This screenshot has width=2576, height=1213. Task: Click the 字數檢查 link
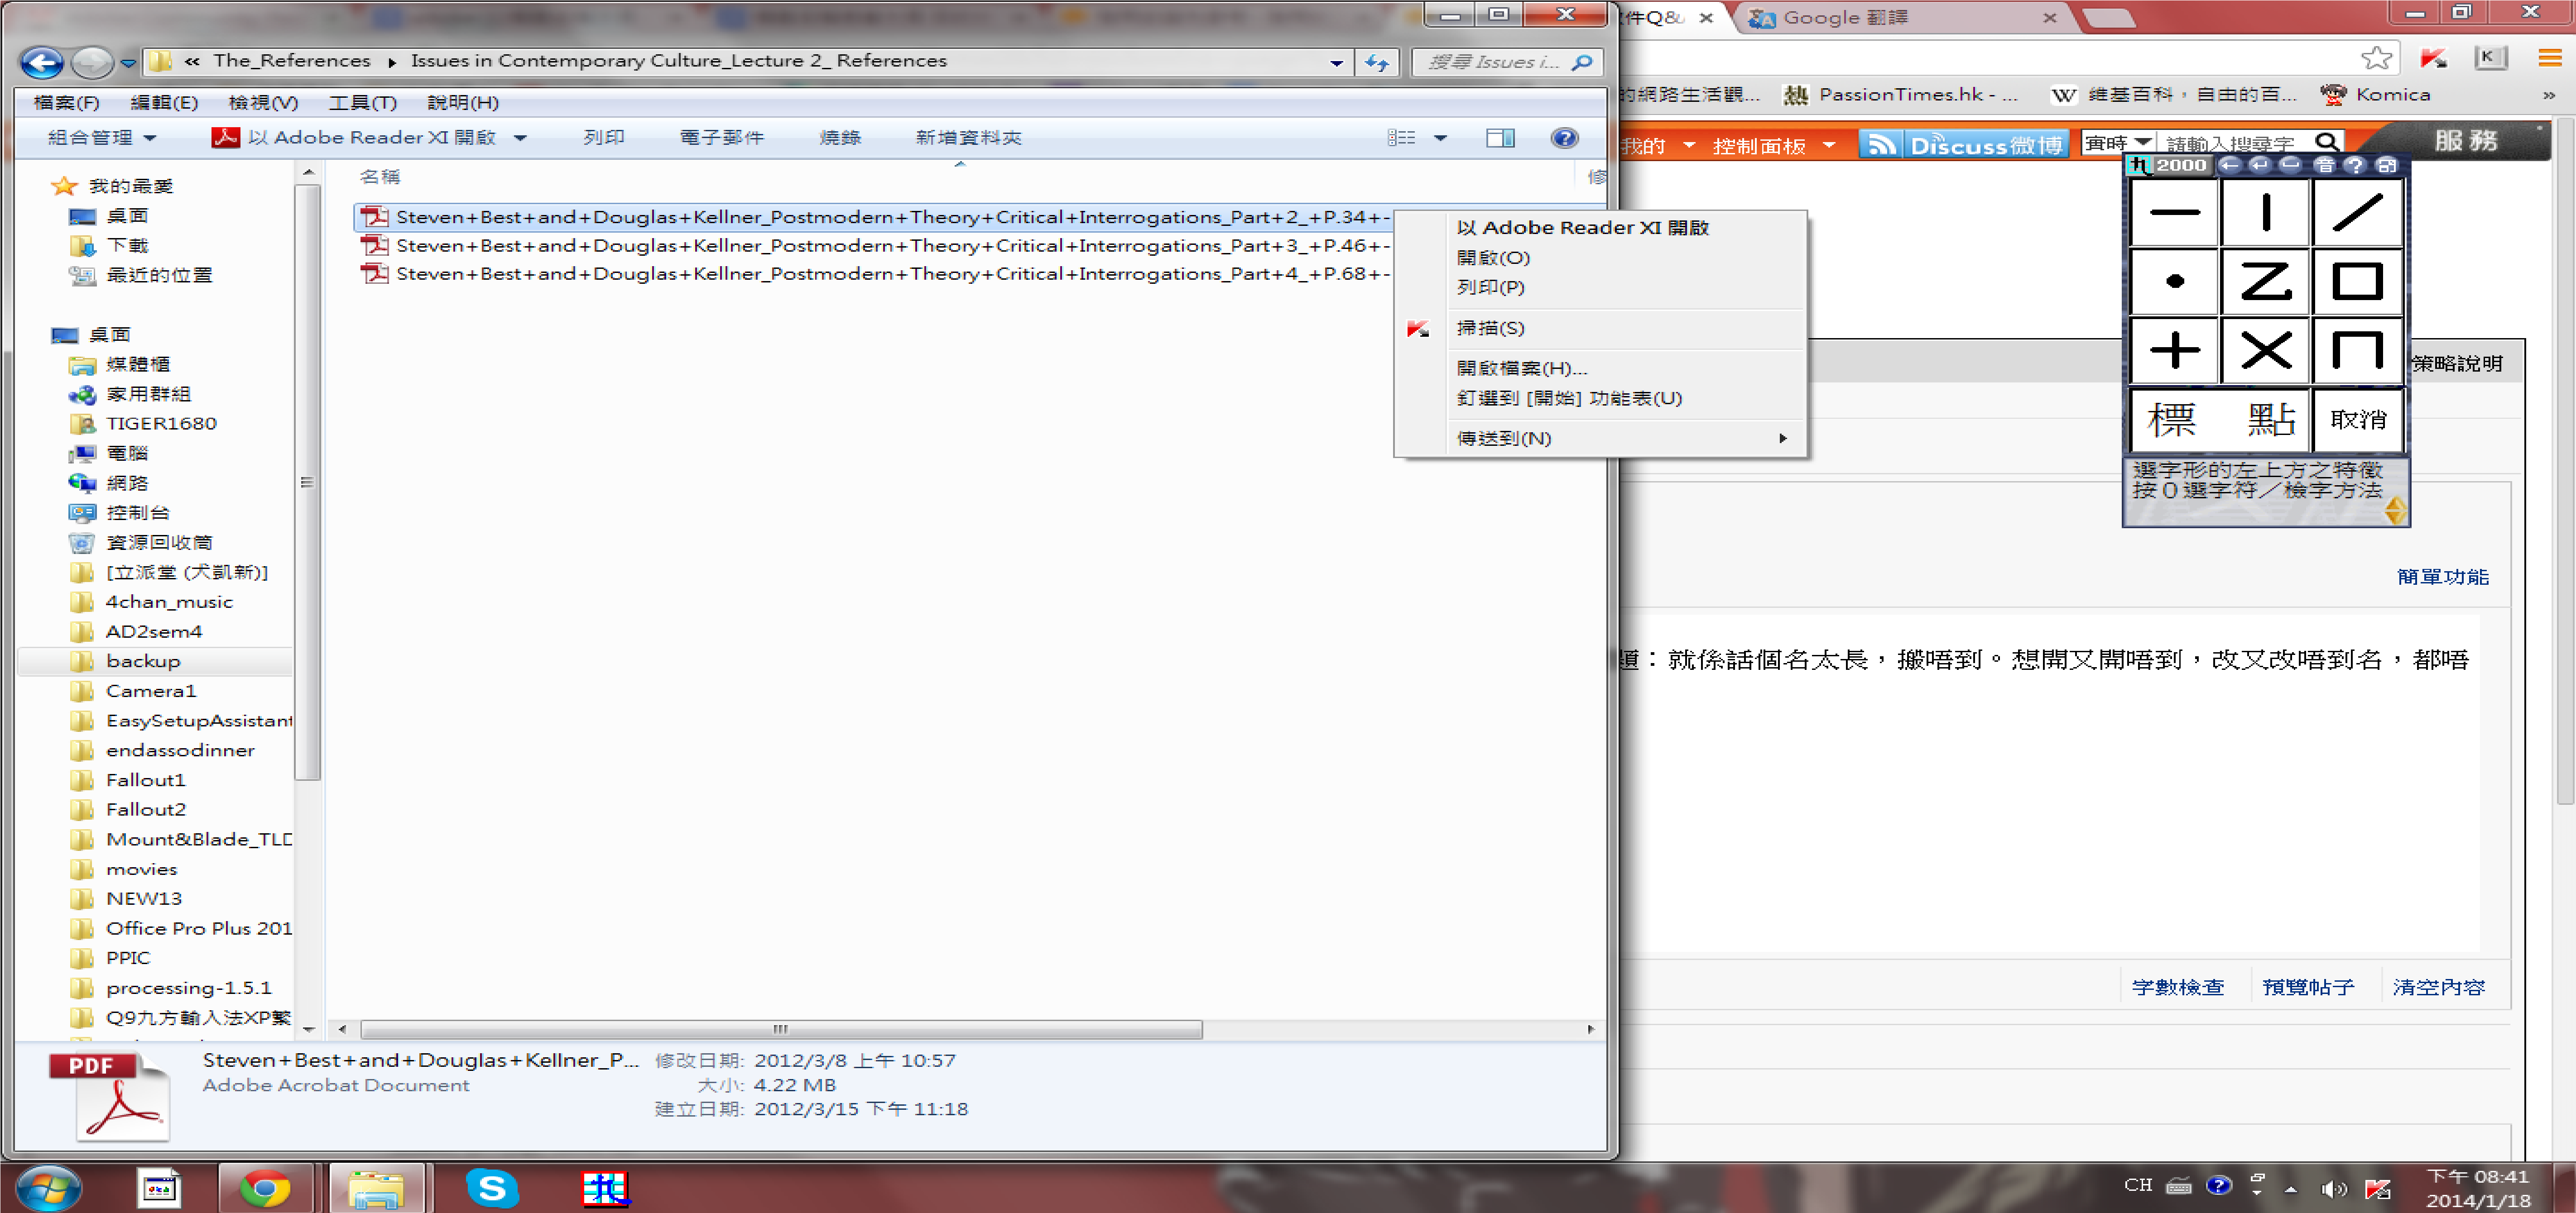pyautogui.click(x=2177, y=987)
